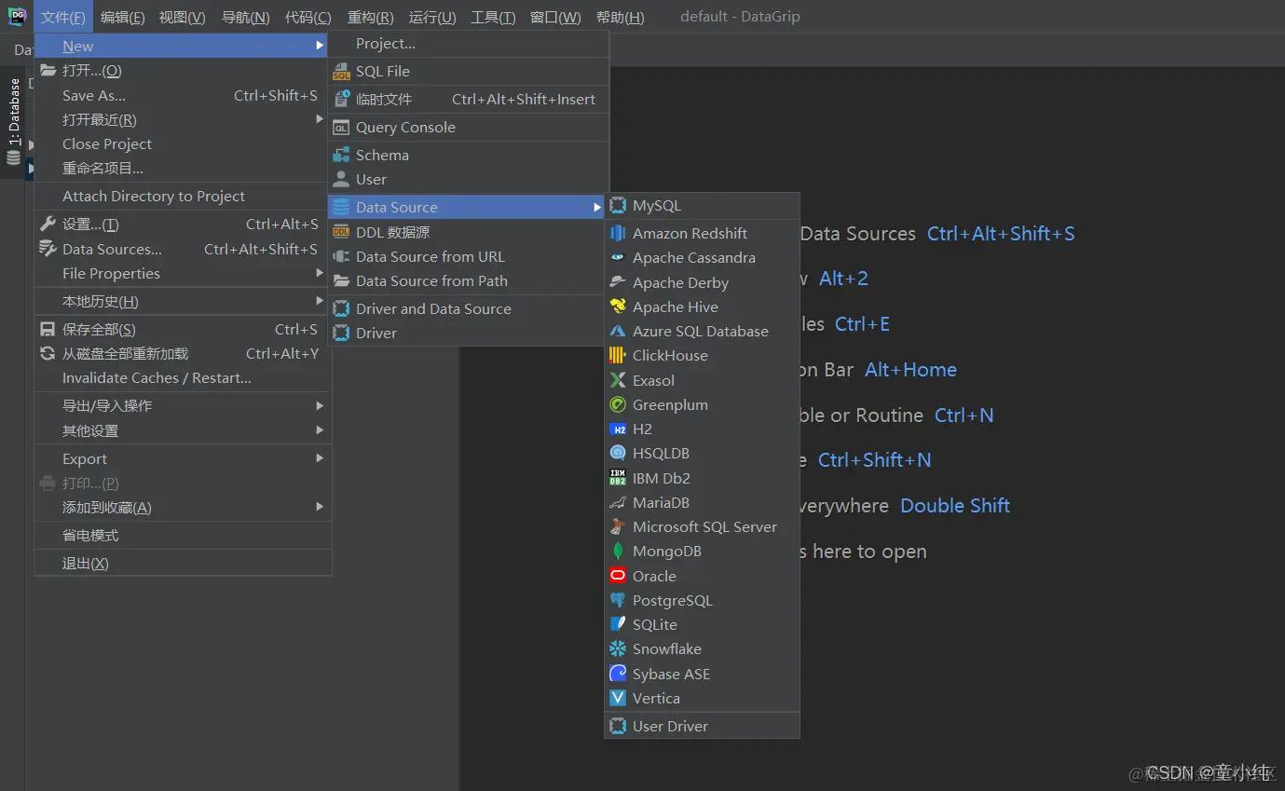1285x791 pixels.
Task: Click the Apache Cassandra eye icon
Action: 618,258
